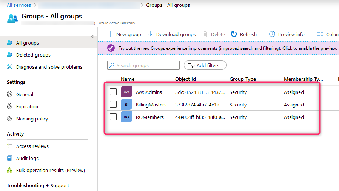Click the Preview info label
The height and width of the screenshot is (191, 339).
click(291, 35)
